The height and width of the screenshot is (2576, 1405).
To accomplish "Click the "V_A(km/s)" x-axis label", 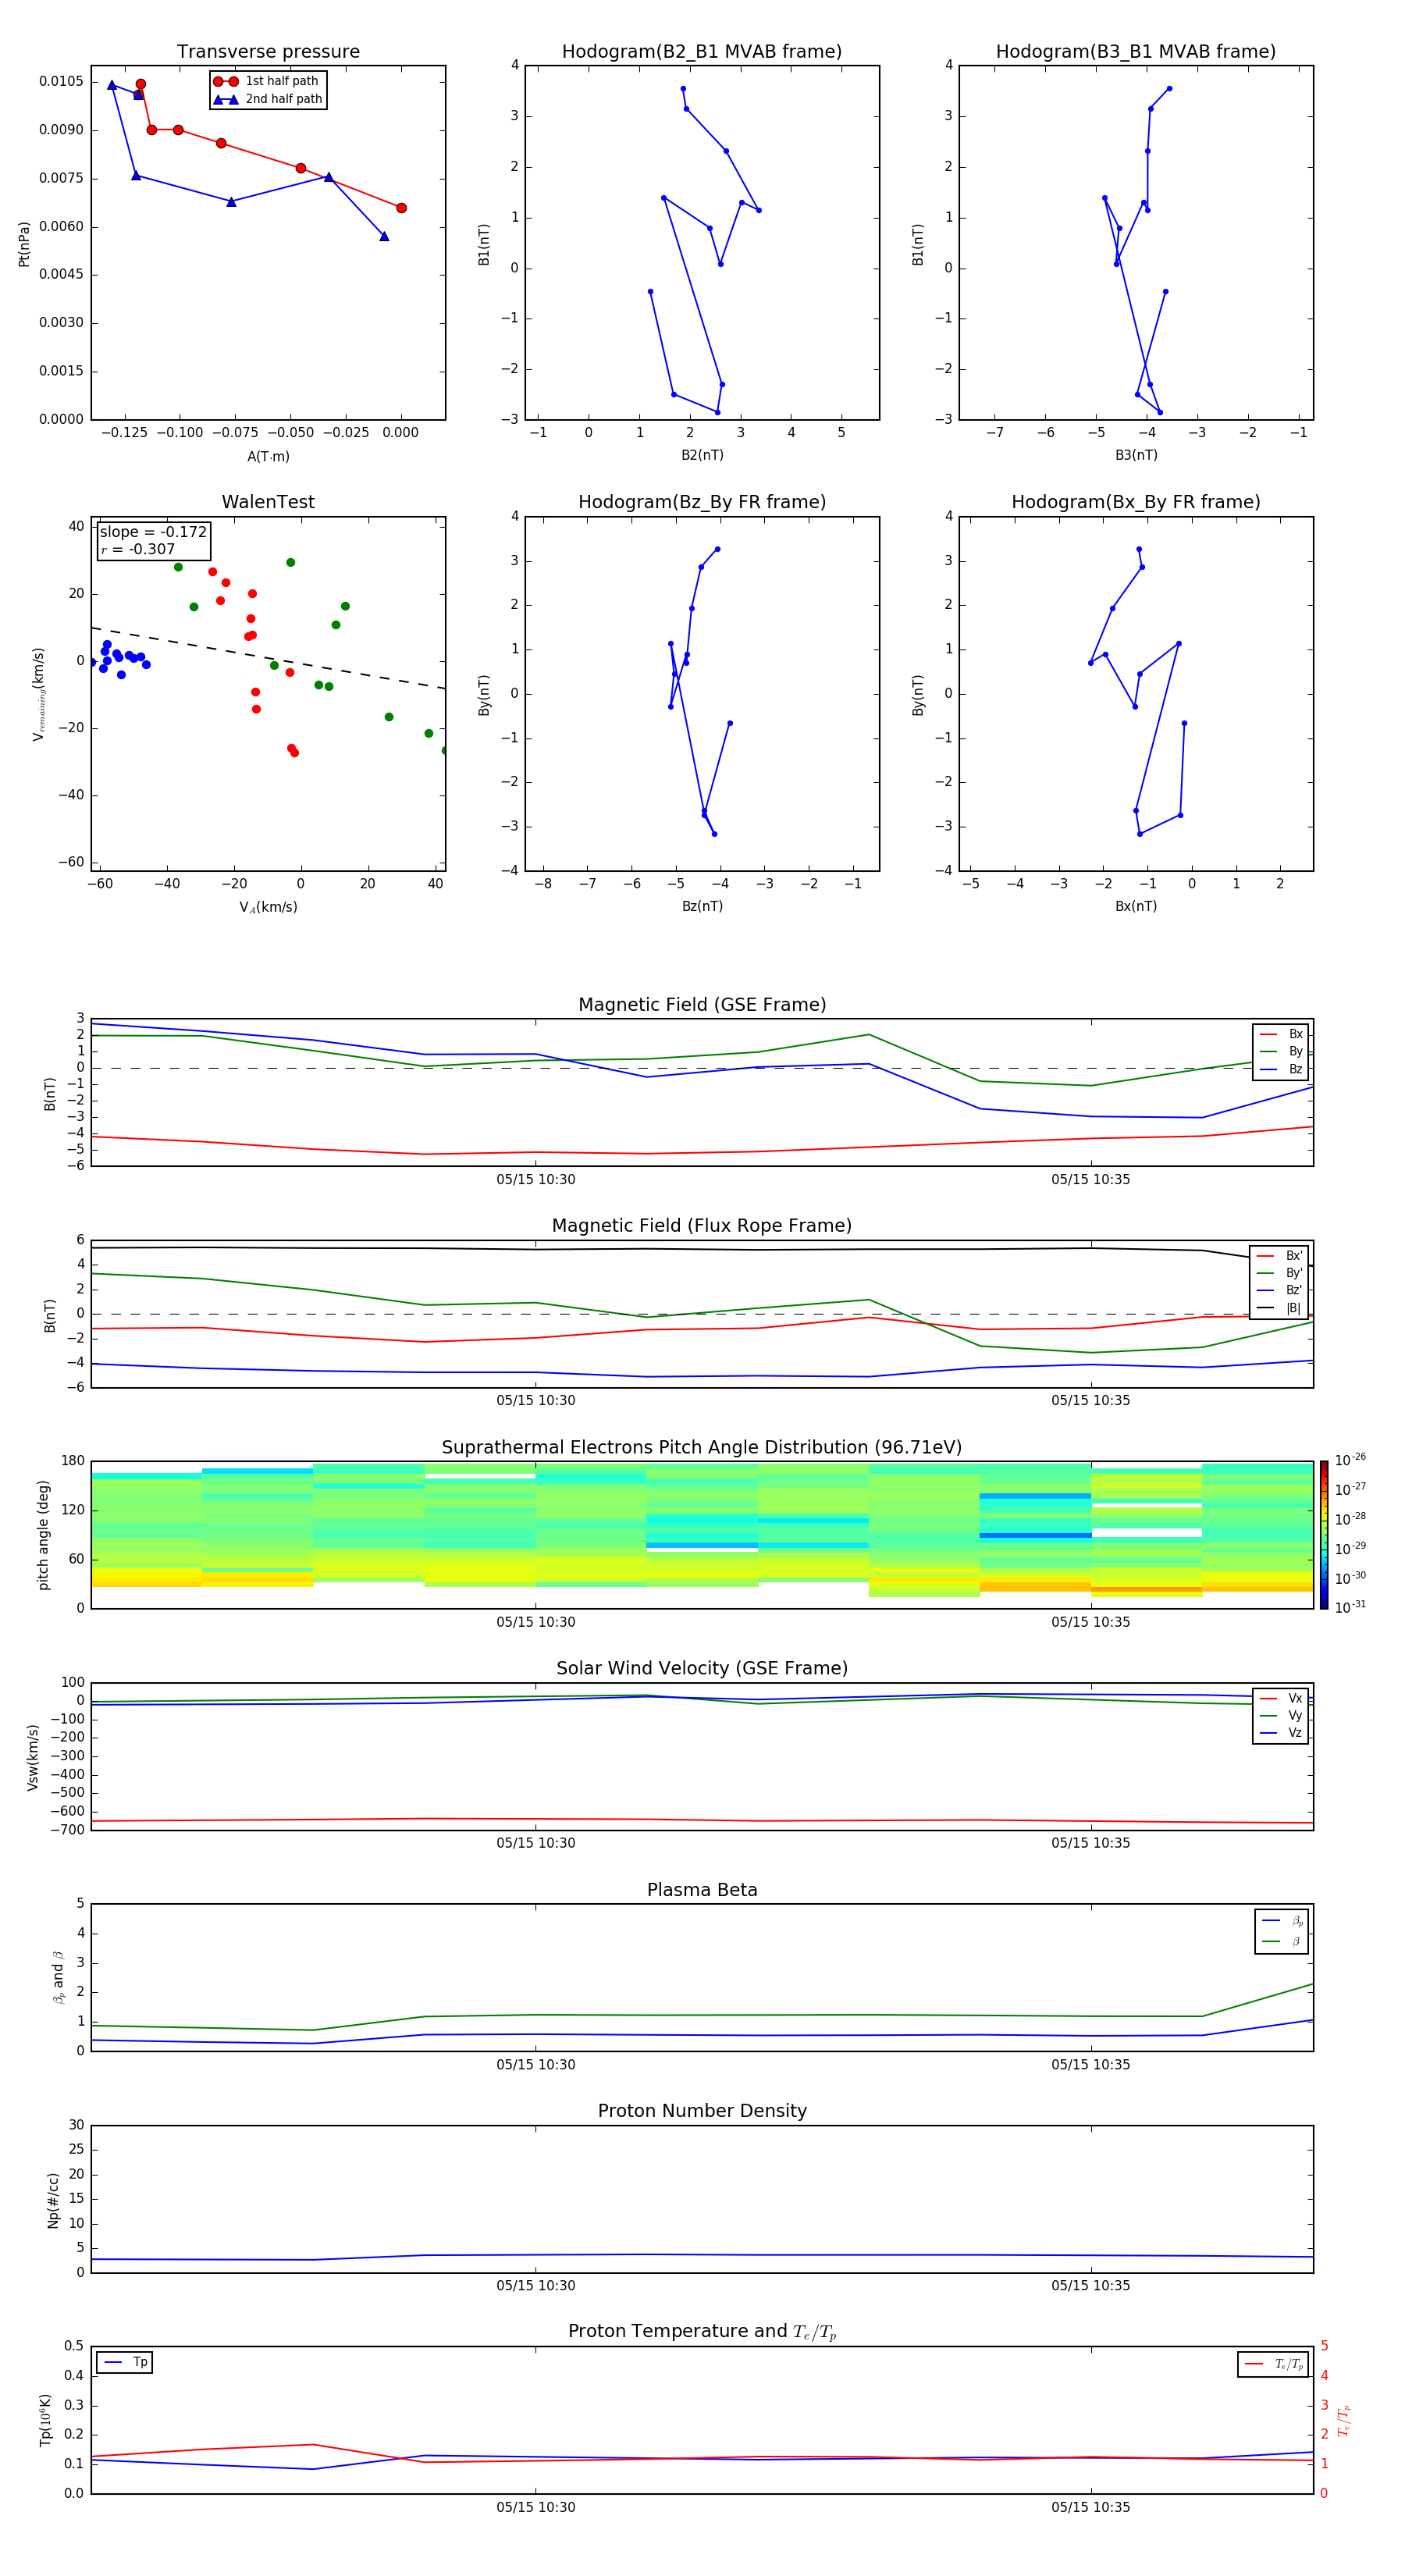I will 268,907.
